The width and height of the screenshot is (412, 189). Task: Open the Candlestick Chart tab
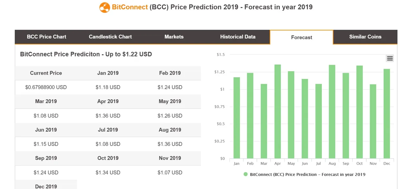[110, 37]
